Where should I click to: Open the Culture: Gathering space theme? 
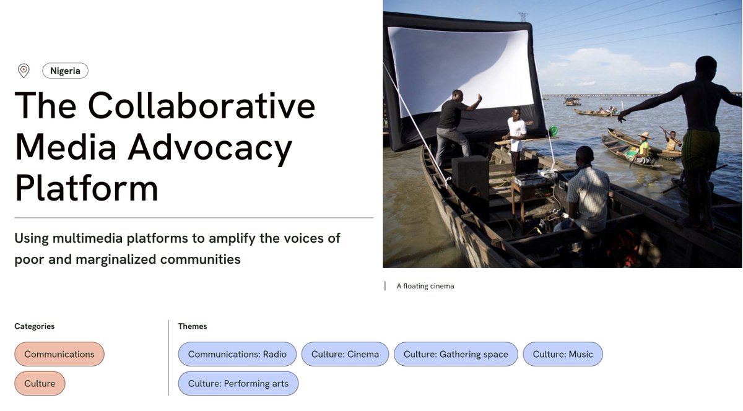pyautogui.click(x=456, y=354)
